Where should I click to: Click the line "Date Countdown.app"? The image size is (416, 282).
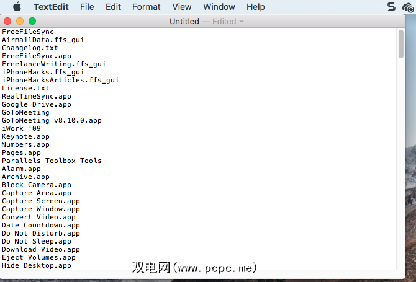tap(41, 226)
